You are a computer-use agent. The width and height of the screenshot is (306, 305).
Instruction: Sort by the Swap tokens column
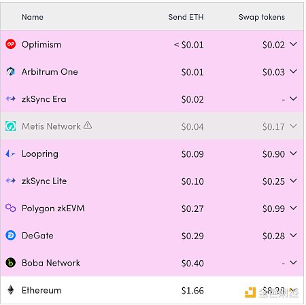tap(262, 17)
